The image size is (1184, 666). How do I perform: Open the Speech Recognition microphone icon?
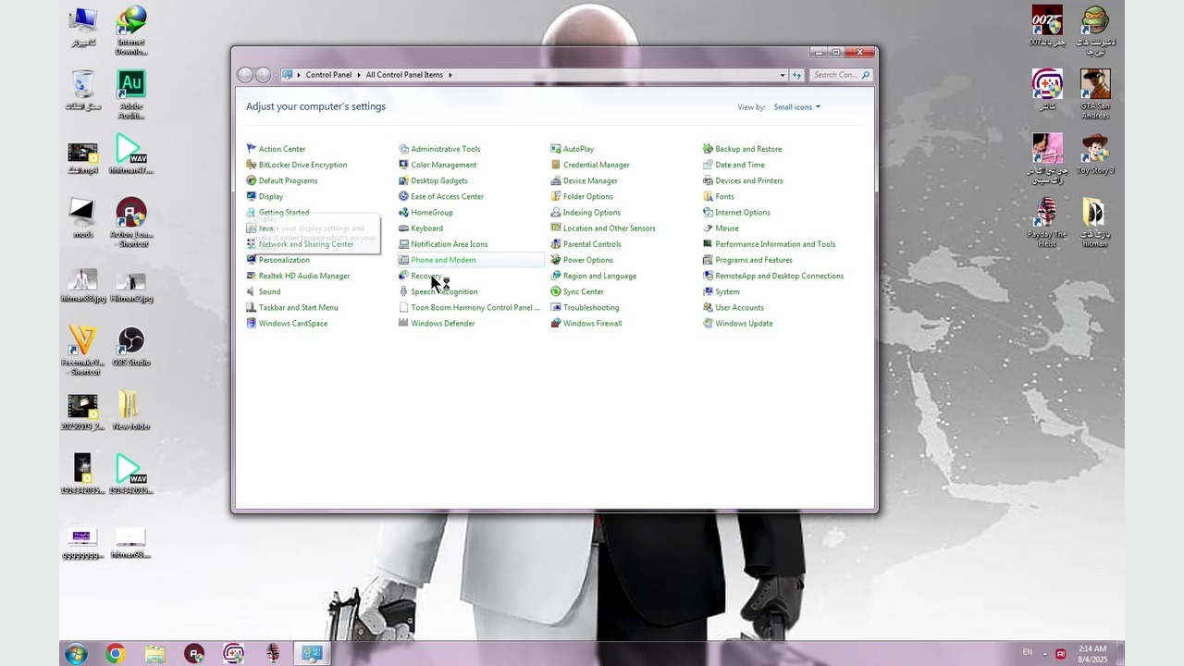(403, 291)
